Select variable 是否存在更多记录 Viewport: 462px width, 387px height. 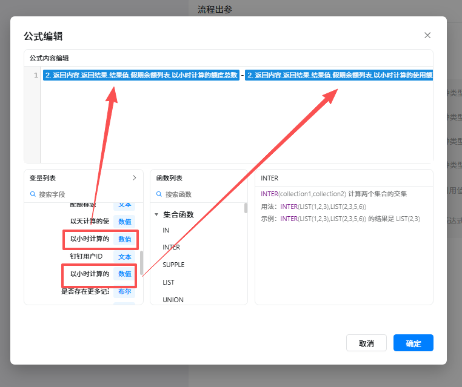(85, 291)
